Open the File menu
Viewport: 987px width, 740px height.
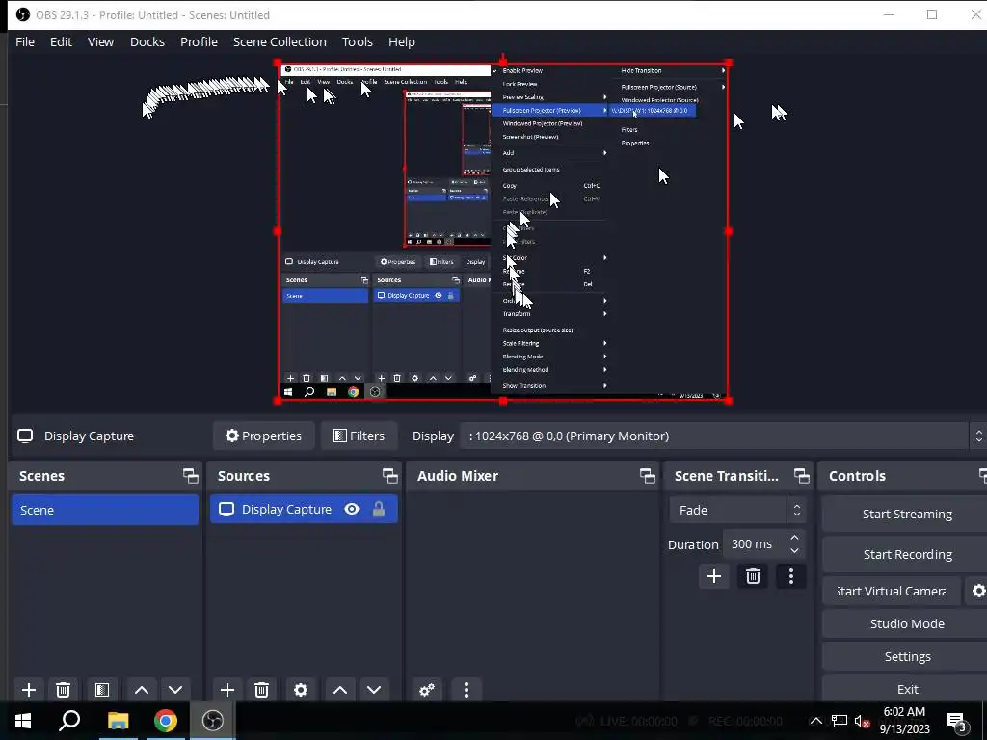coord(25,41)
